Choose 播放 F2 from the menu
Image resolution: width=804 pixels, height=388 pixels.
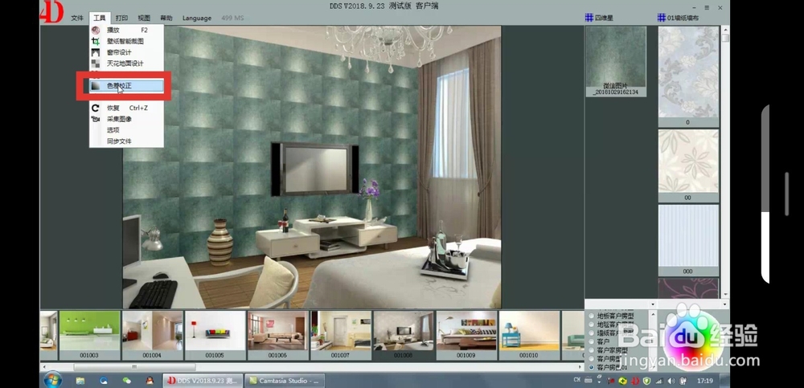coord(127,31)
